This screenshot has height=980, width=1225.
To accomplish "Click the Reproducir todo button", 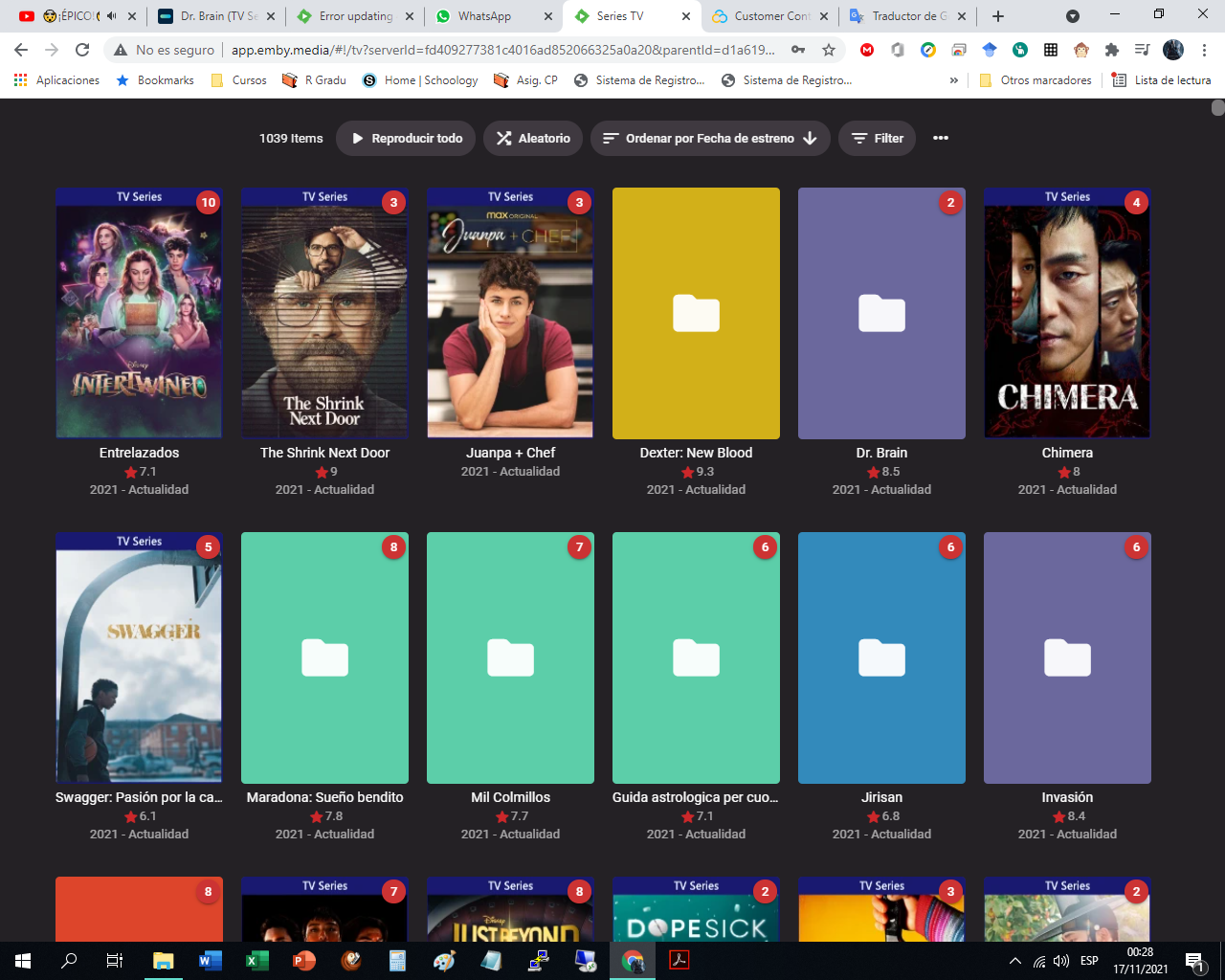I will click(406, 139).
